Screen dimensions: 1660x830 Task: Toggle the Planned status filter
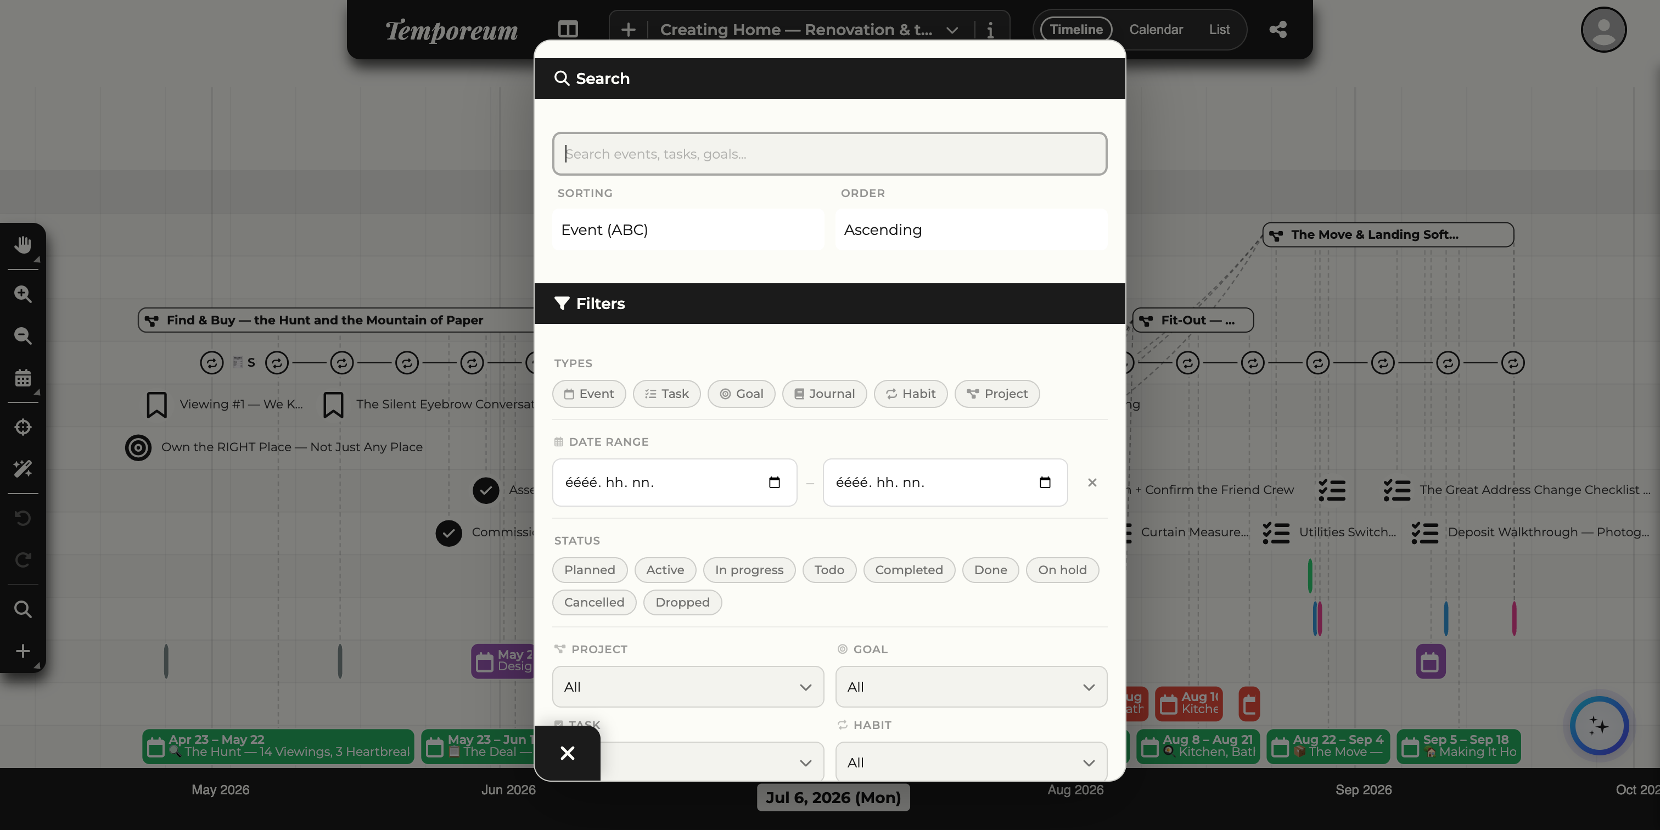tap(590, 570)
